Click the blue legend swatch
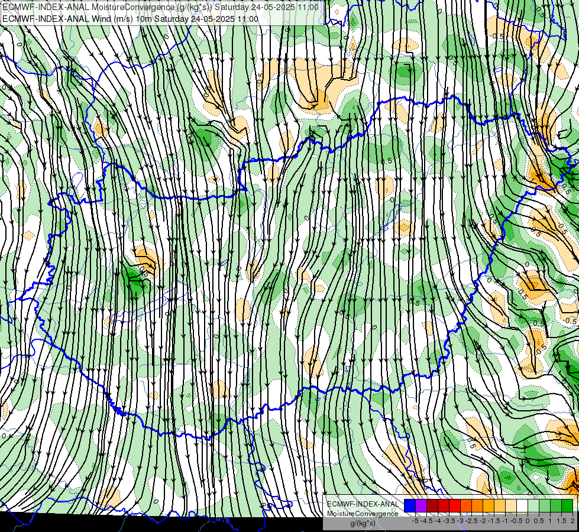The height and width of the screenshot is (532, 579). click(410, 505)
